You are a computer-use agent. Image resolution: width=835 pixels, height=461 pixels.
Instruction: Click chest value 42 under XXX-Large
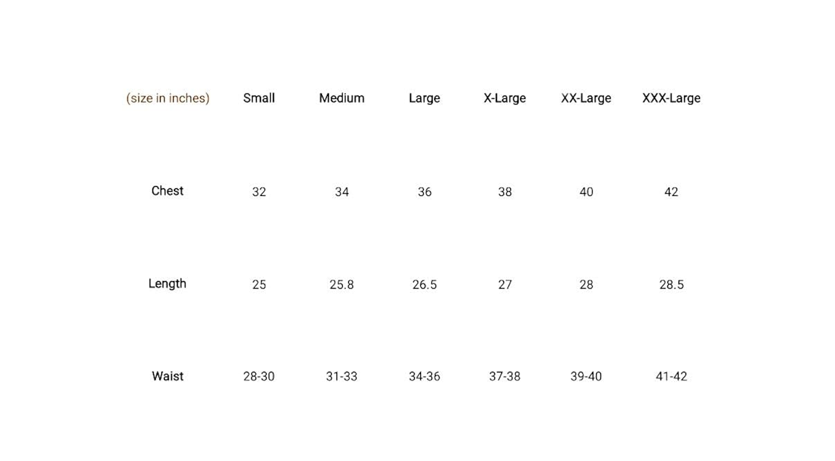pyautogui.click(x=671, y=192)
